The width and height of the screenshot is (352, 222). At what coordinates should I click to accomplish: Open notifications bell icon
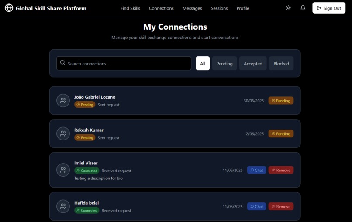click(x=303, y=8)
